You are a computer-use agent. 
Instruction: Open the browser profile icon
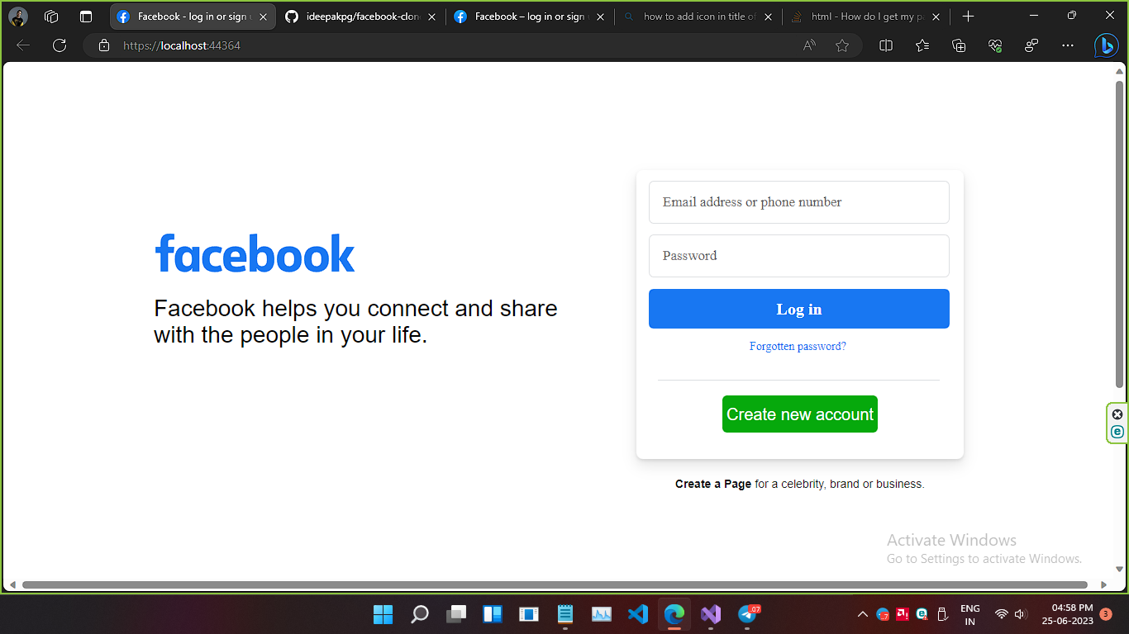[x=18, y=16]
